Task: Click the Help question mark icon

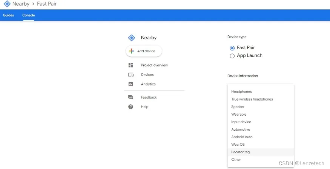Action: click(x=131, y=107)
